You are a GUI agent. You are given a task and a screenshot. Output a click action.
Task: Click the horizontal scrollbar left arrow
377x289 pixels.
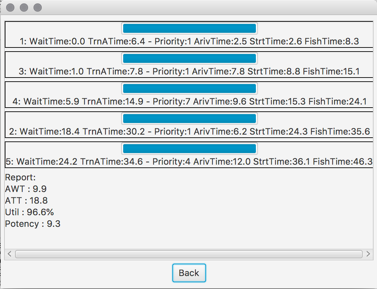point(10,254)
